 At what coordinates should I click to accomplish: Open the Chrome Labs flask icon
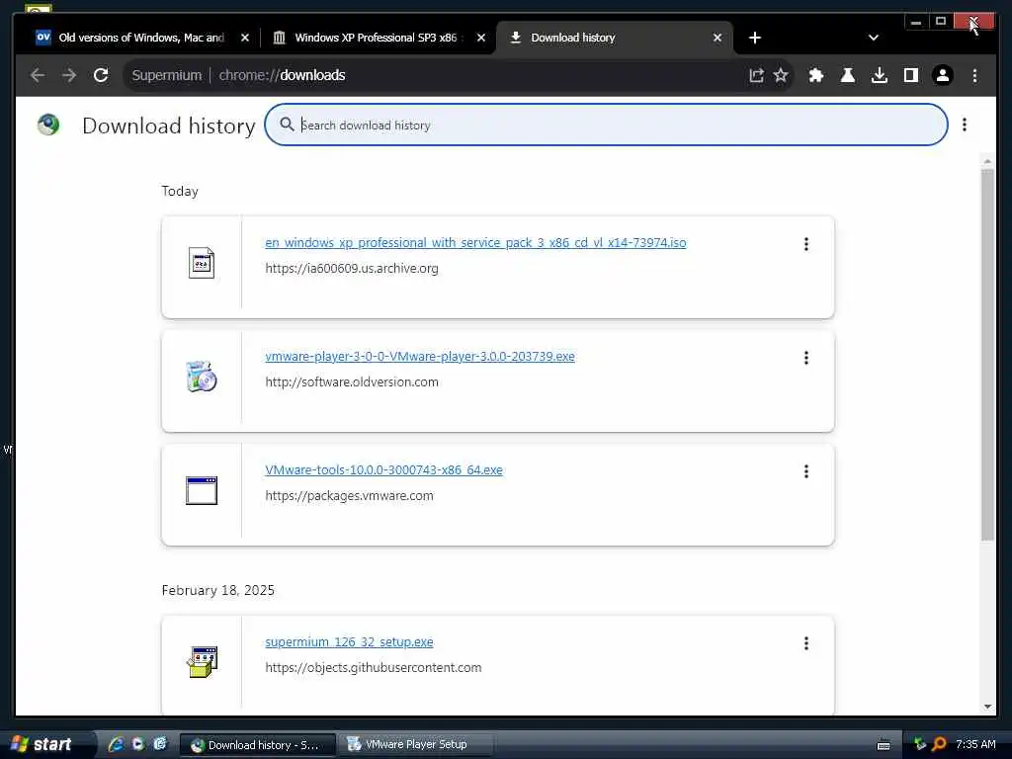coord(847,75)
